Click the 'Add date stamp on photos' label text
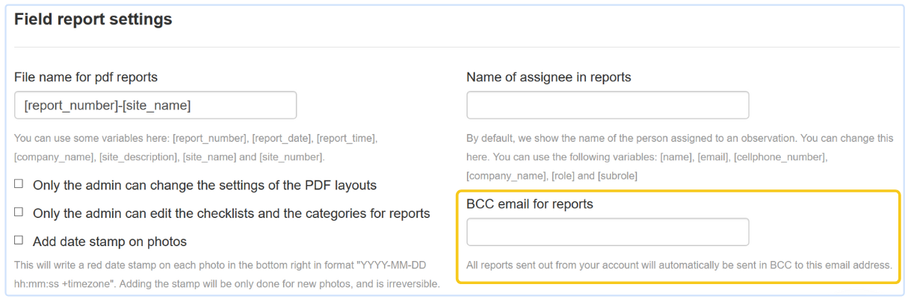The width and height of the screenshot is (908, 299). 109,242
